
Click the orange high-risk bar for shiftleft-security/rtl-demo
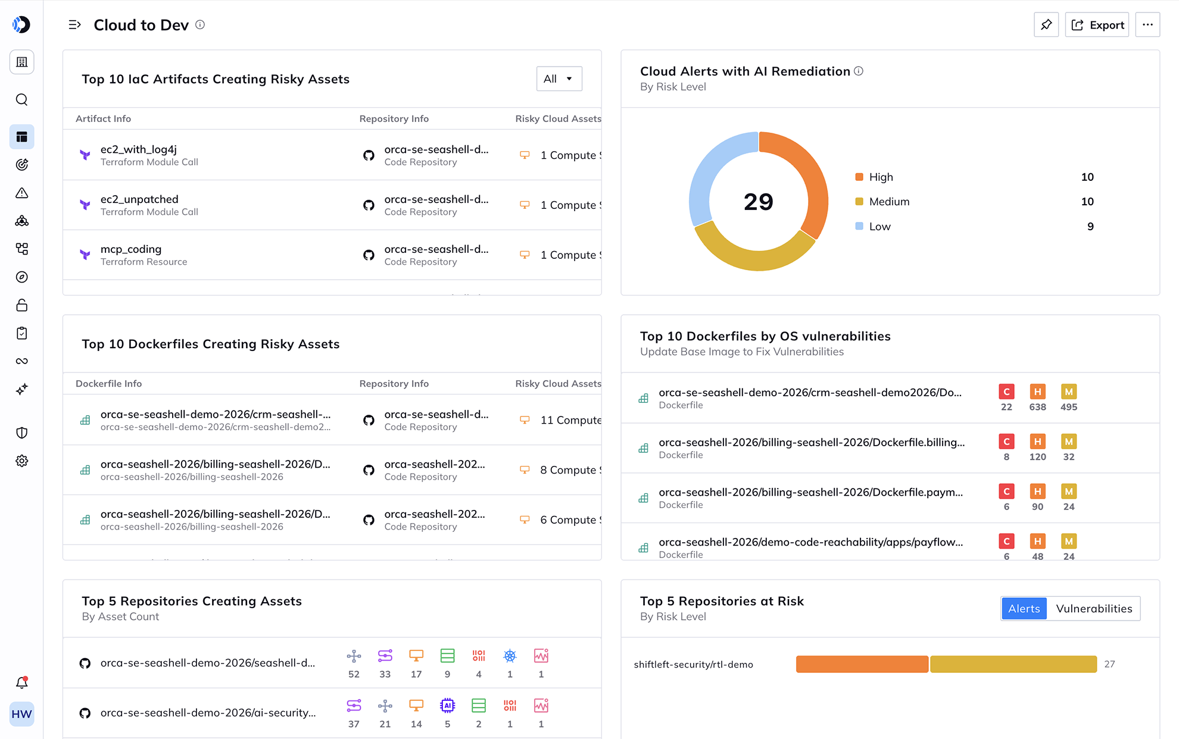pyautogui.click(x=862, y=664)
